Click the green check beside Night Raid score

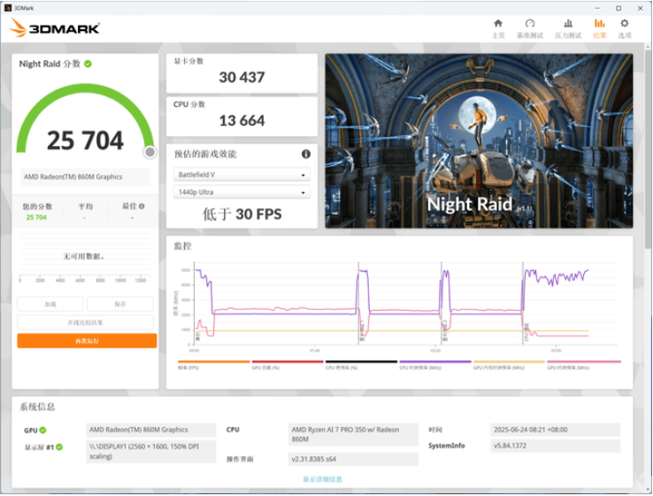(x=88, y=64)
